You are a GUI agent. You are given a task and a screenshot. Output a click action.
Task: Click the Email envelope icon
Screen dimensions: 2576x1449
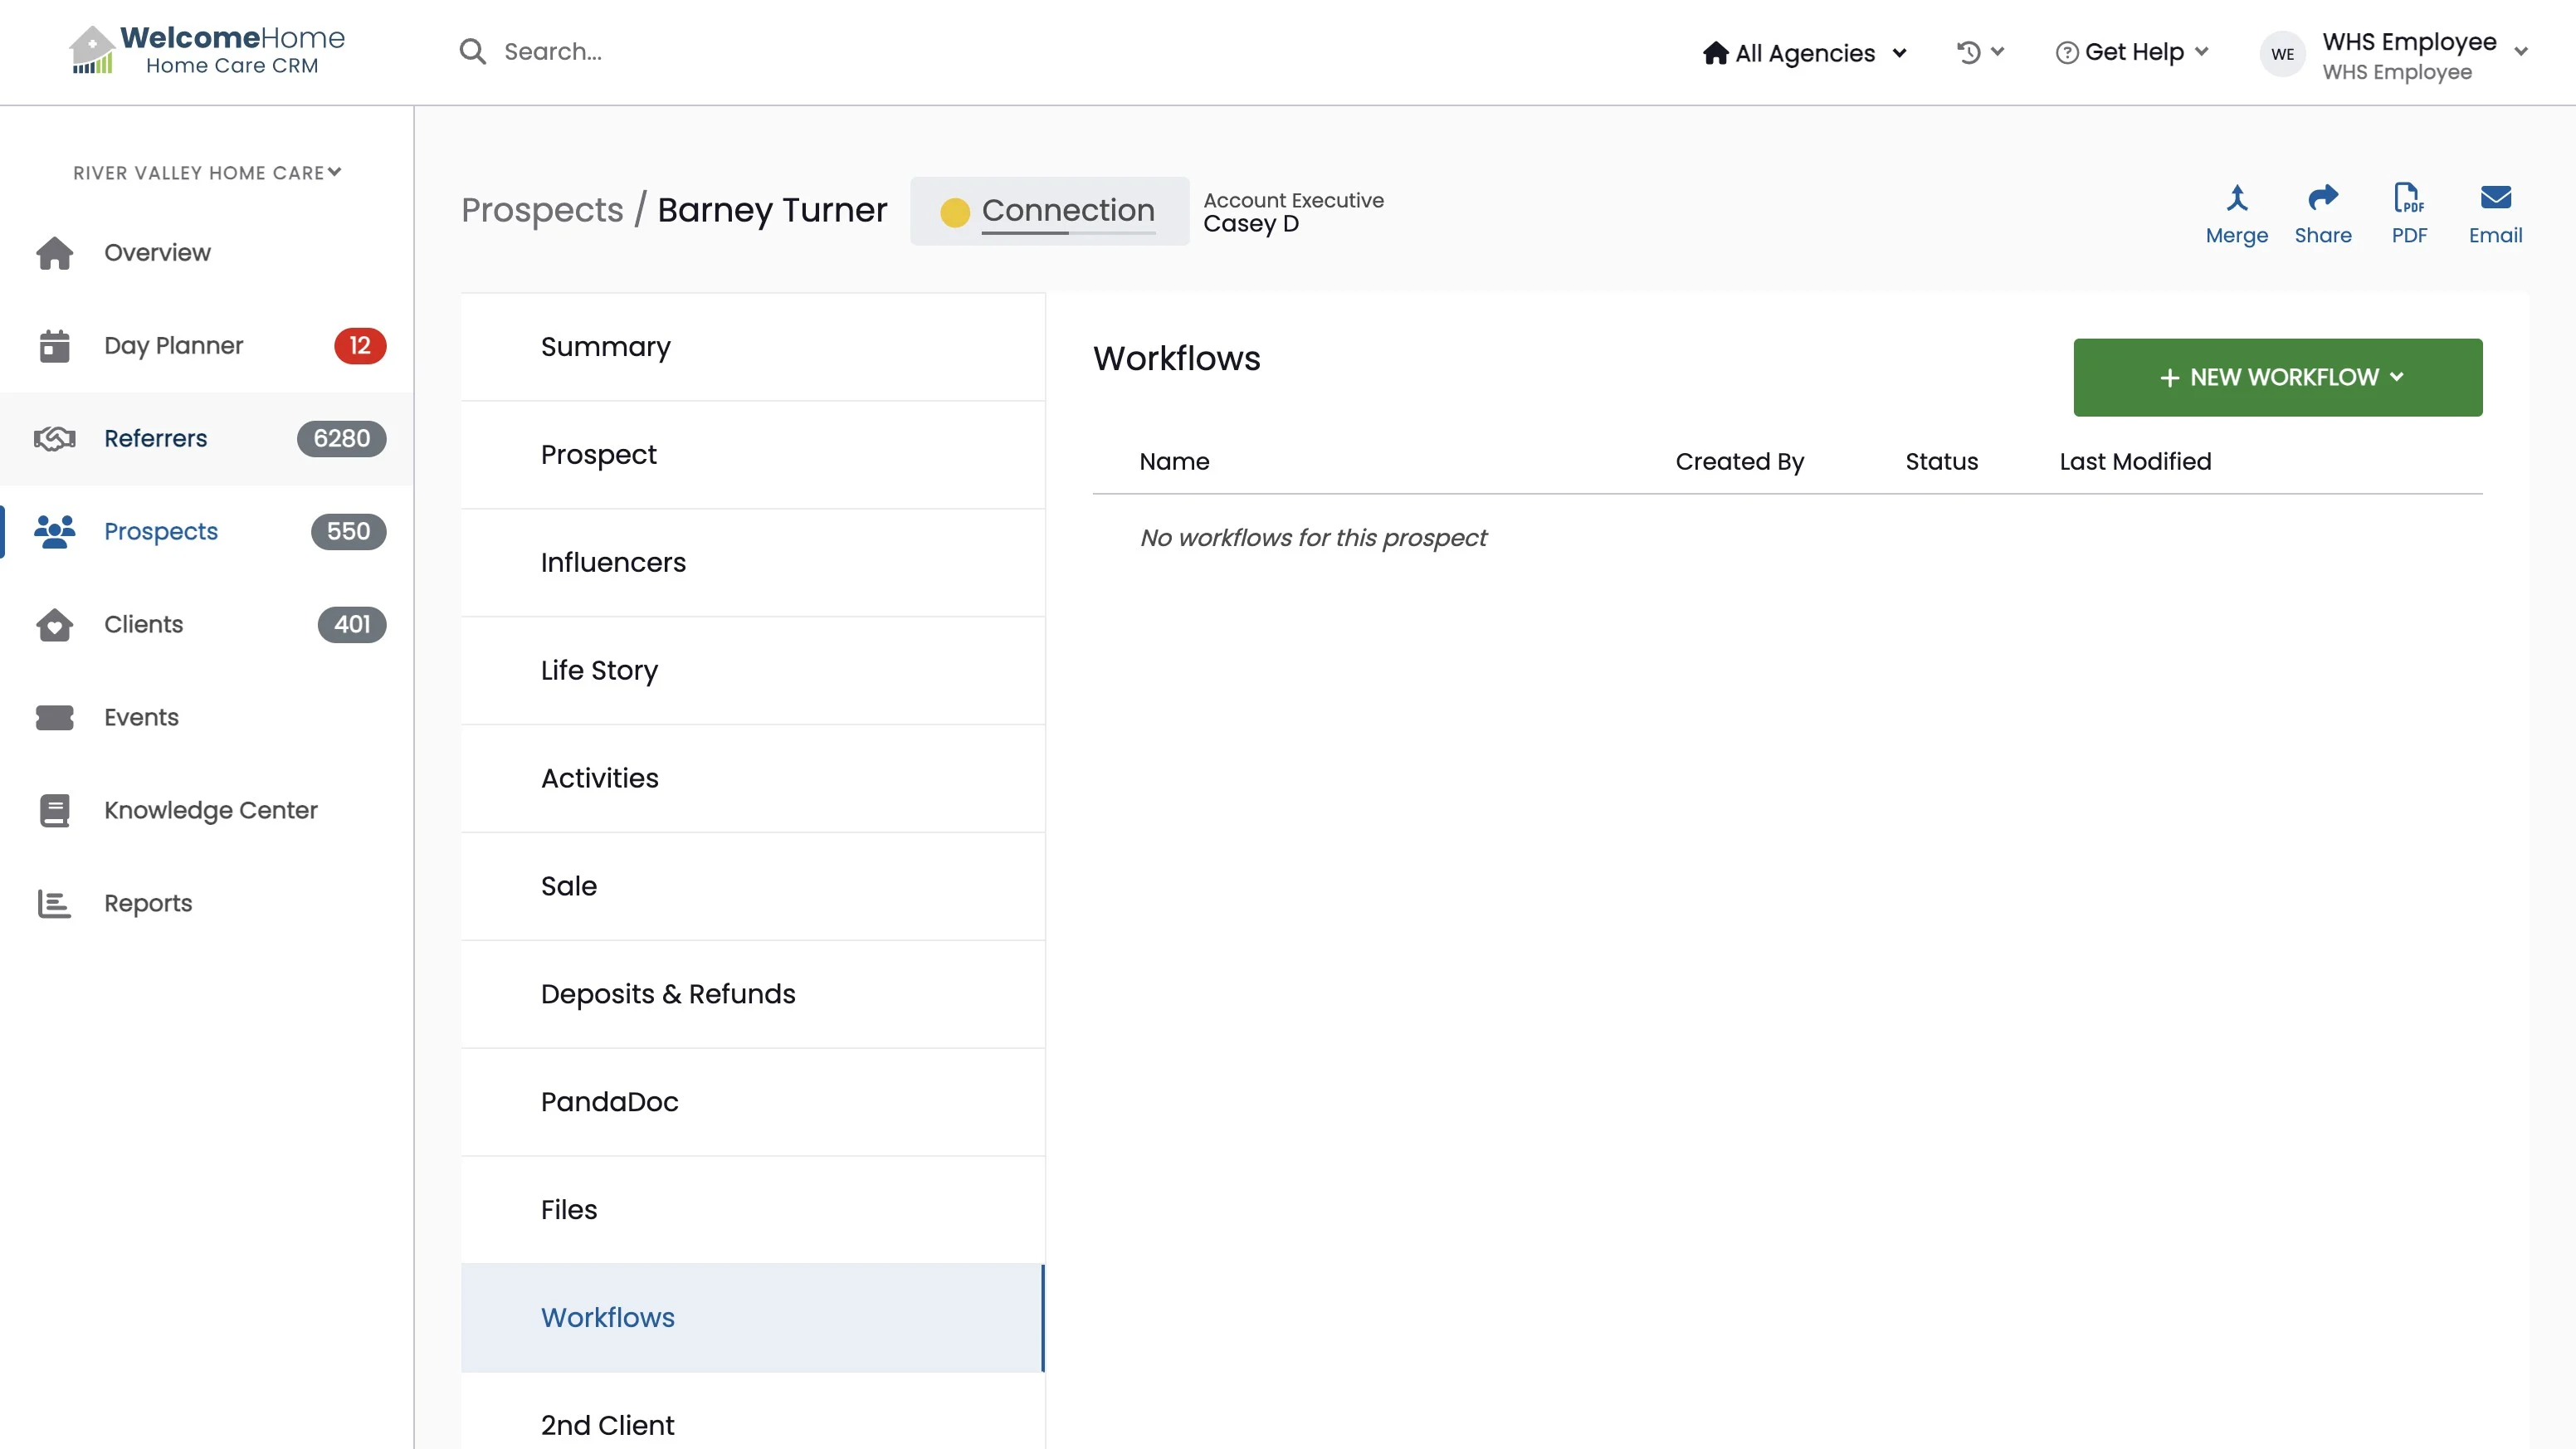pyautogui.click(x=2495, y=198)
